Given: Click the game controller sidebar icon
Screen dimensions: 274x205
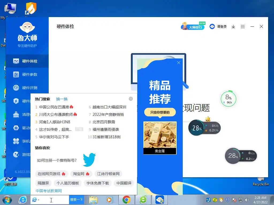Looking at the screenshot, I should (16, 155).
